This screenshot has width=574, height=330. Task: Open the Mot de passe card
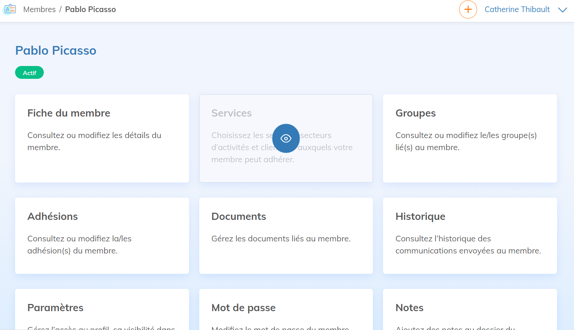point(286,309)
